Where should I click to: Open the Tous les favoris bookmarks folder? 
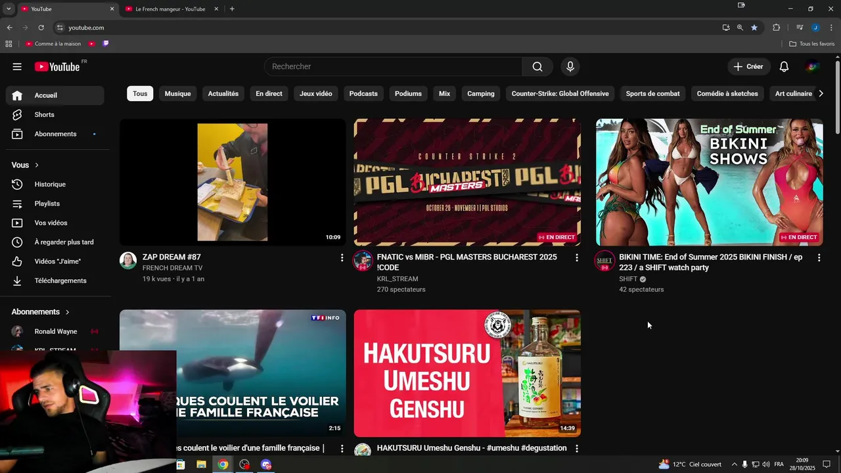[x=811, y=44]
